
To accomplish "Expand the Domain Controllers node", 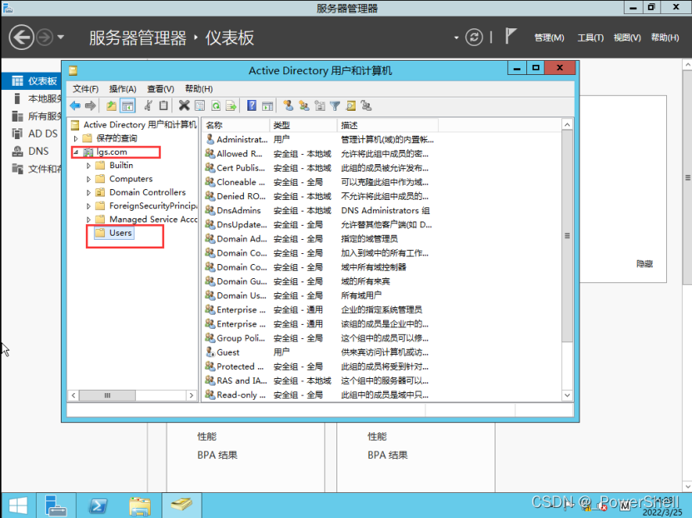I will (89, 192).
